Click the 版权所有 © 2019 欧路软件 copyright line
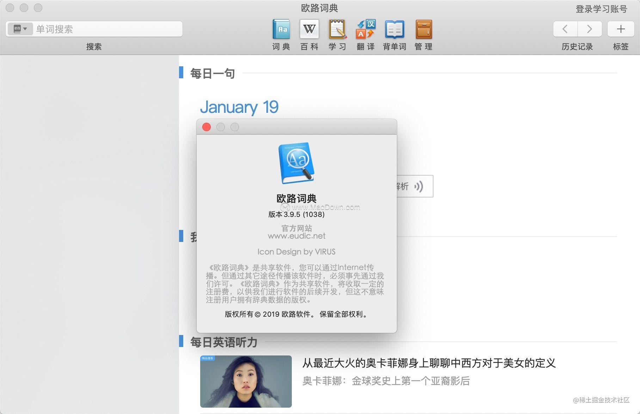 pyautogui.click(x=296, y=314)
